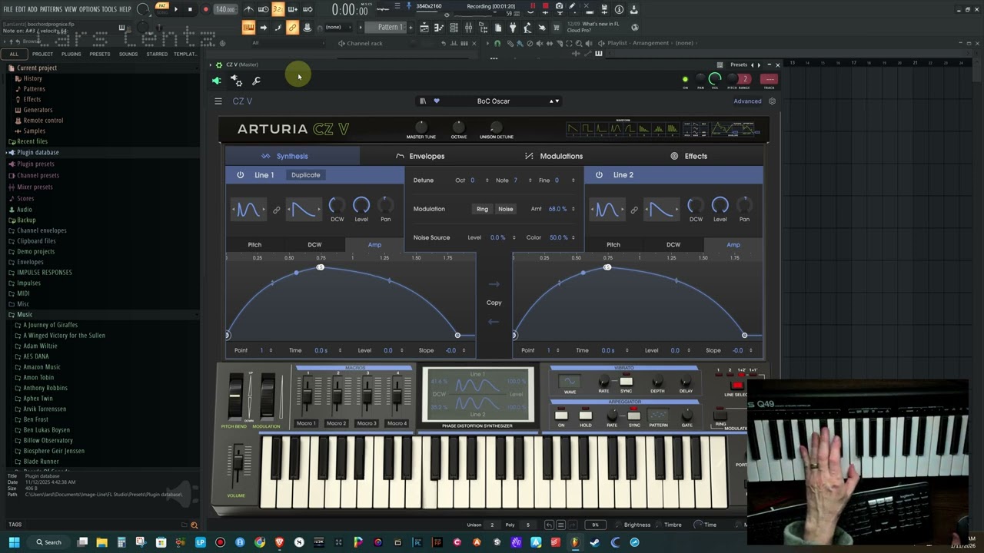Screen dimensions: 984x553
Task: Open the Advanced panel
Action: [x=747, y=101]
